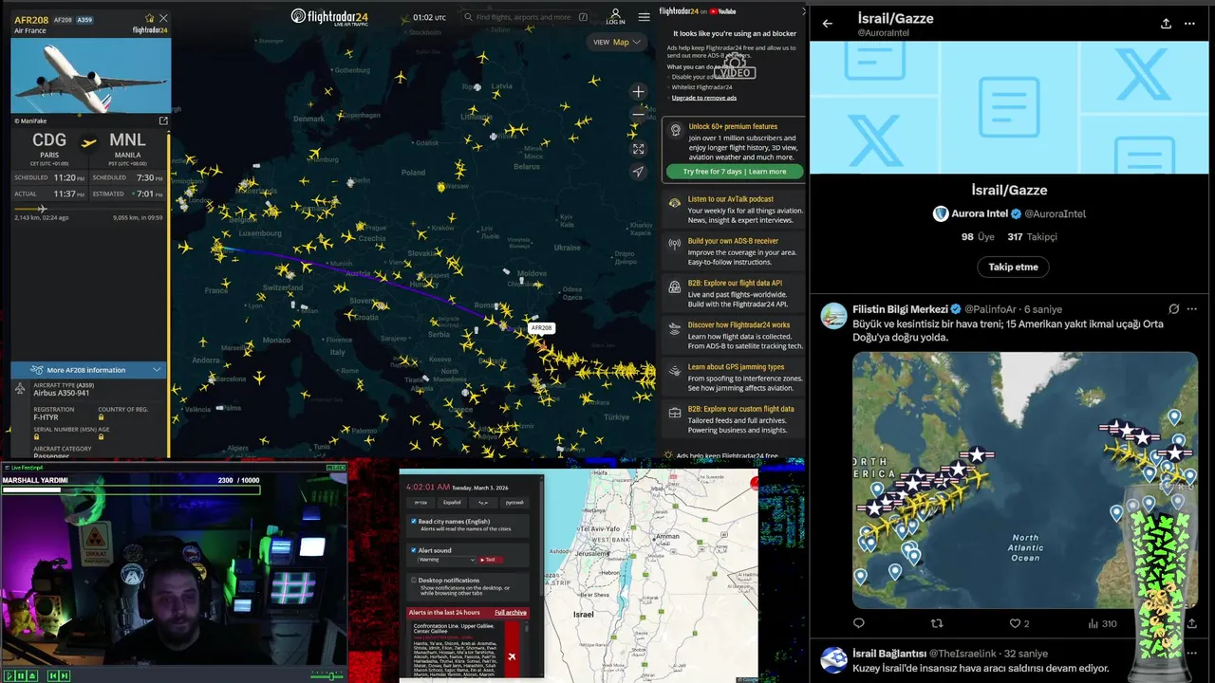The width and height of the screenshot is (1215, 683).
Task: Open more options in İsrail/Gazze header
Action: click(1189, 24)
